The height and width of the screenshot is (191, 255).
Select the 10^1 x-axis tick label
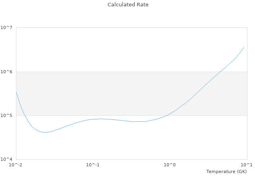click(246, 165)
